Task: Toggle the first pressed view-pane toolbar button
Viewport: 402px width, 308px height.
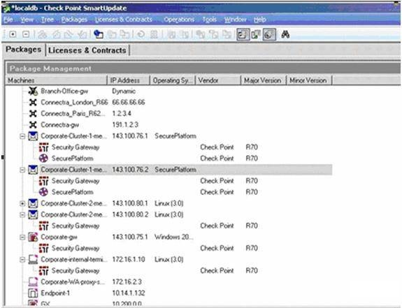Action: click(x=243, y=34)
